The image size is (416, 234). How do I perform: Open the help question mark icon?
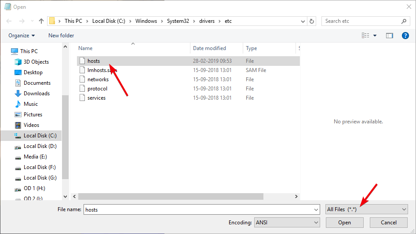coord(405,36)
